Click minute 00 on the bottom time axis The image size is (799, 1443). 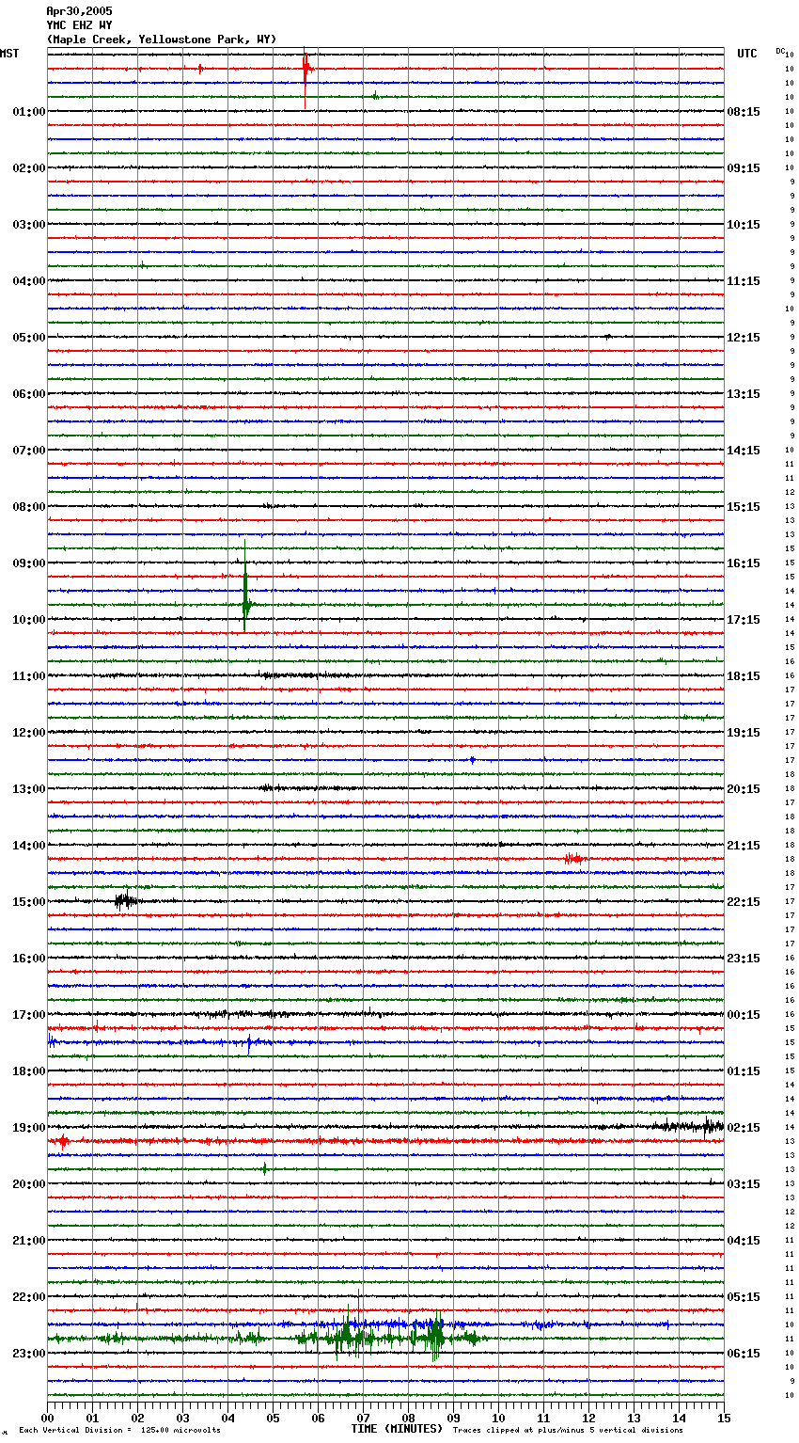pos(47,1418)
